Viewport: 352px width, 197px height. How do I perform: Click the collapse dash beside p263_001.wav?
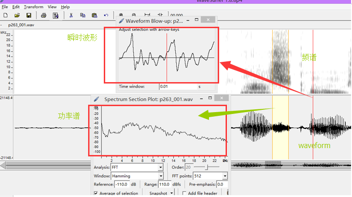click(1, 25)
